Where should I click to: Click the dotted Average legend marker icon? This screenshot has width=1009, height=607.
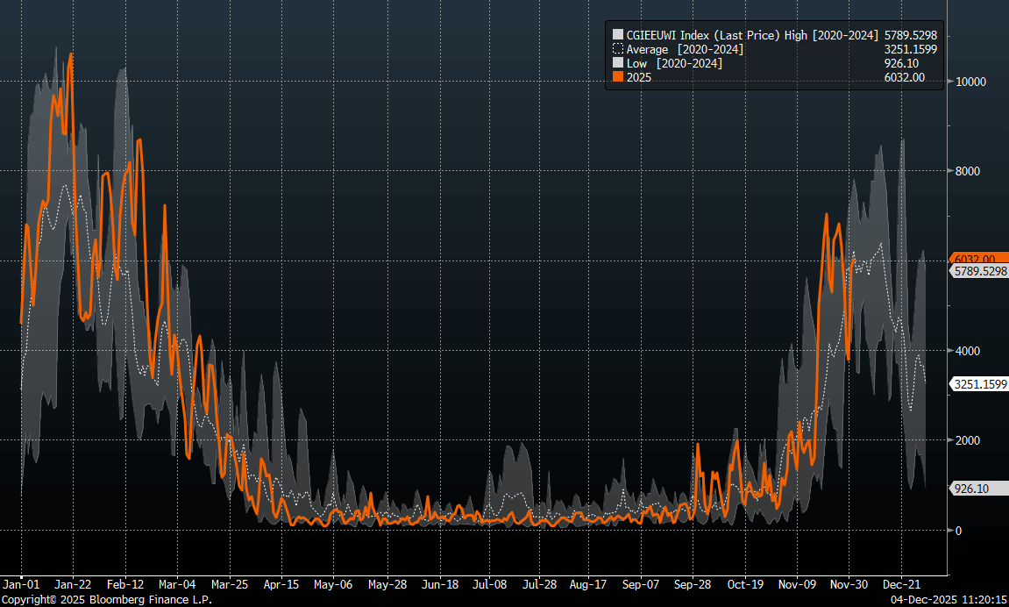coord(618,49)
